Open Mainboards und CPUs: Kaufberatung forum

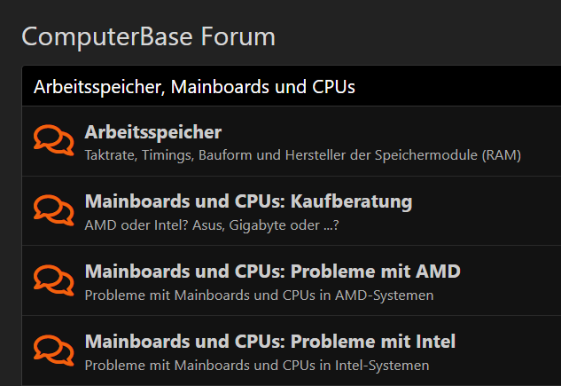pyautogui.click(x=248, y=201)
